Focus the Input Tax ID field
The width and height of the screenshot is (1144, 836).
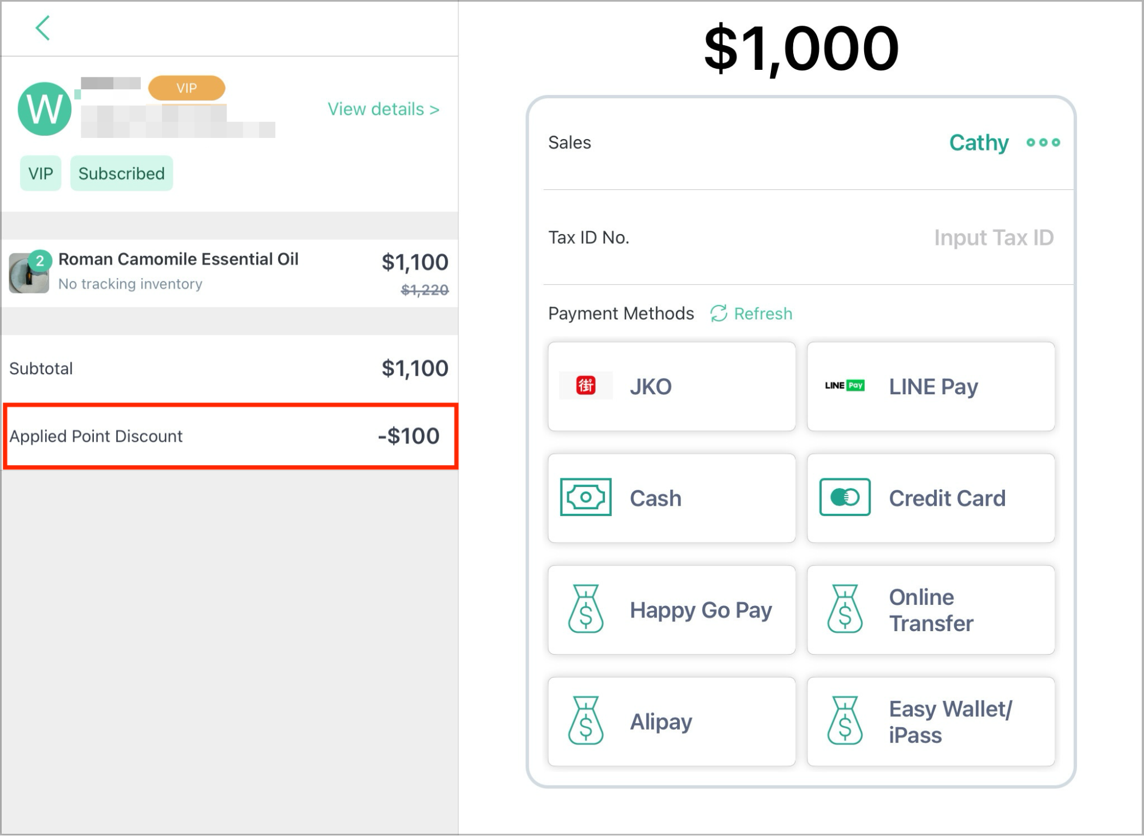(x=993, y=237)
